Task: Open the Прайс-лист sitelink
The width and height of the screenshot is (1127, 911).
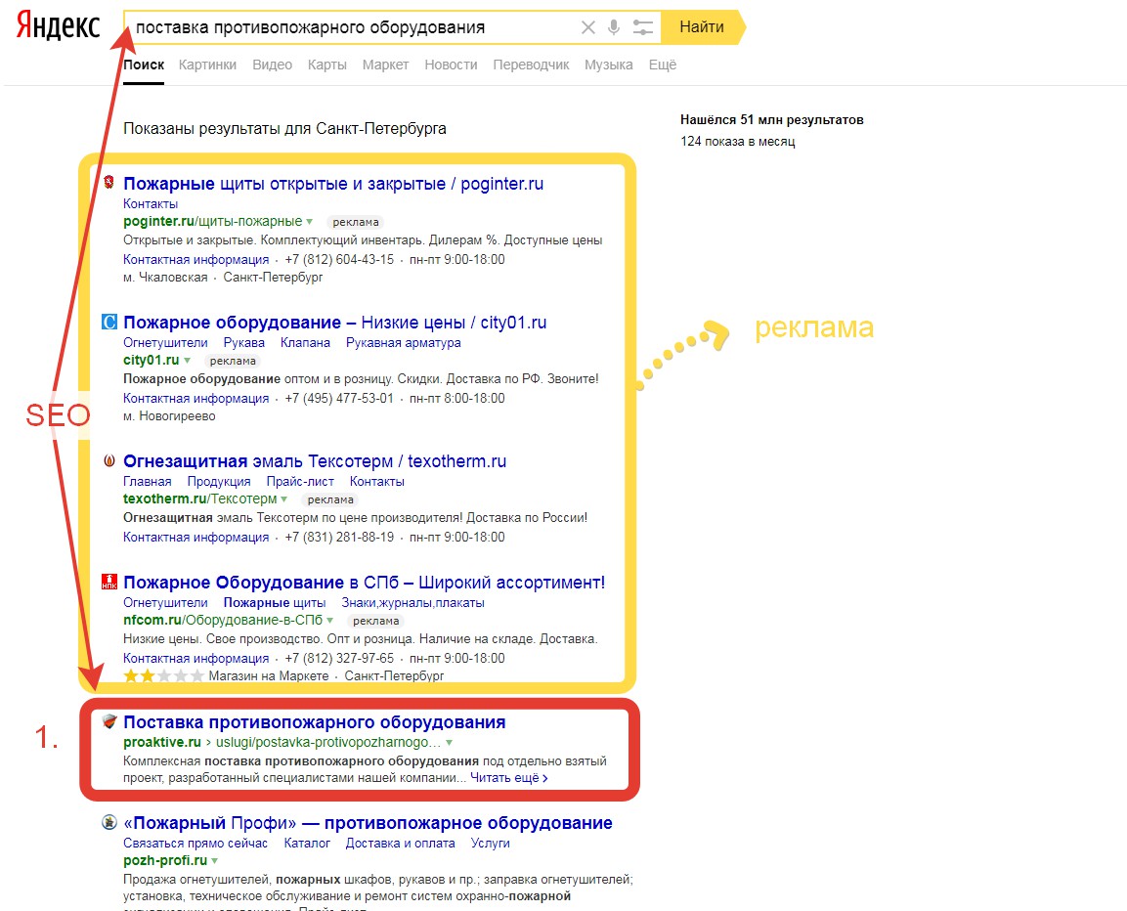Action: (300, 481)
